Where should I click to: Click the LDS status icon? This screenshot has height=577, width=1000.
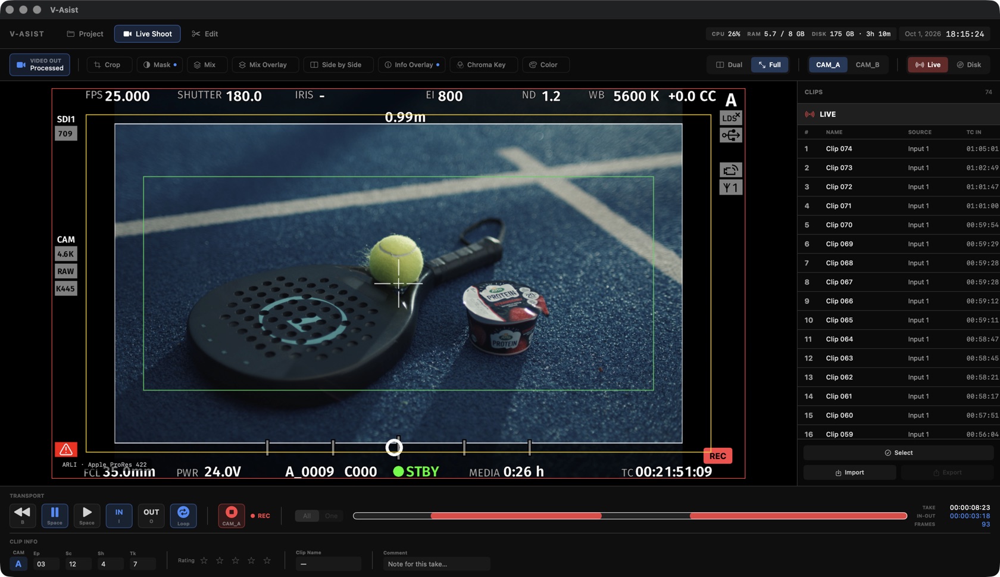tap(731, 118)
